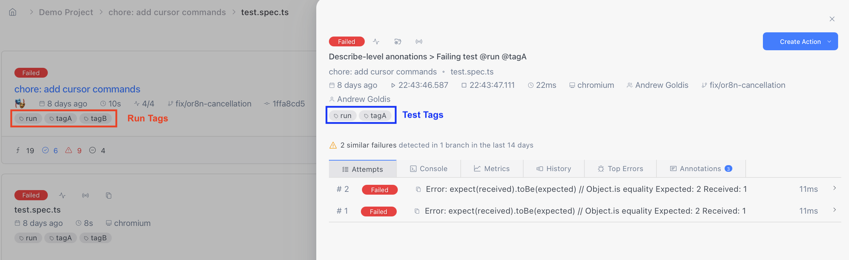Click the folder-link icon beside the pulse icon
This screenshot has height=260, width=849.
tap(397, 42)
